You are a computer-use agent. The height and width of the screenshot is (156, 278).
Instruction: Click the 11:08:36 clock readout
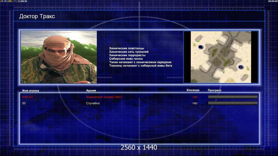coord(22,1)
